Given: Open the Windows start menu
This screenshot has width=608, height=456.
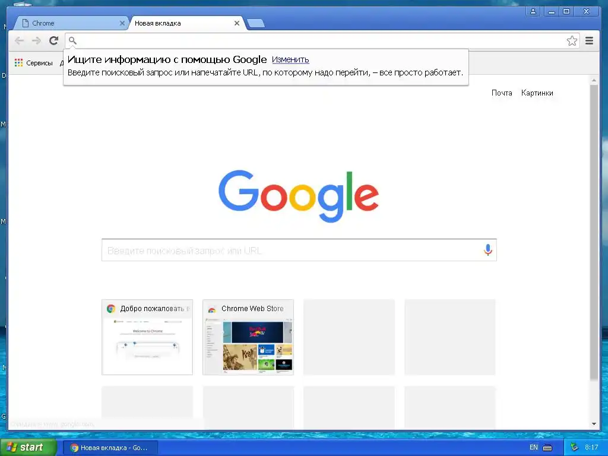Looking at the screenshot, I should coord(28,447).
